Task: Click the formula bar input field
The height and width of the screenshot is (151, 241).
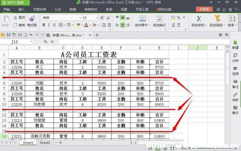Action: click(x=144, y=42)
